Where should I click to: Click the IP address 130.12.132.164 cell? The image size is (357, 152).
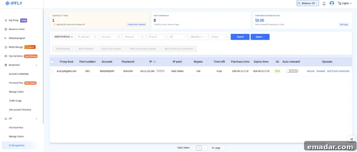click(147, 71)
